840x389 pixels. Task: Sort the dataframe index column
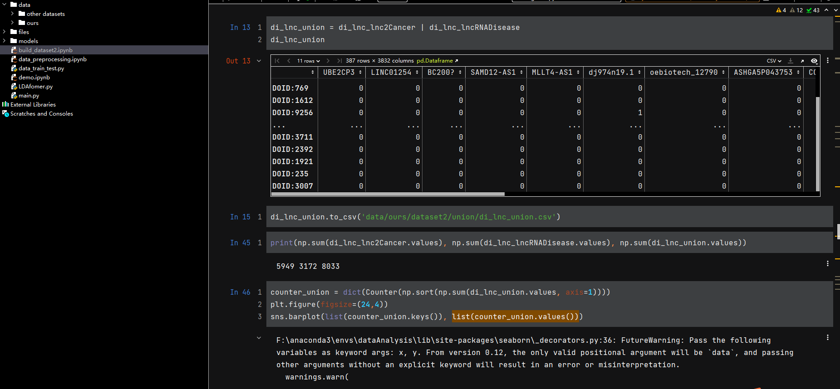tap(313, 72)
